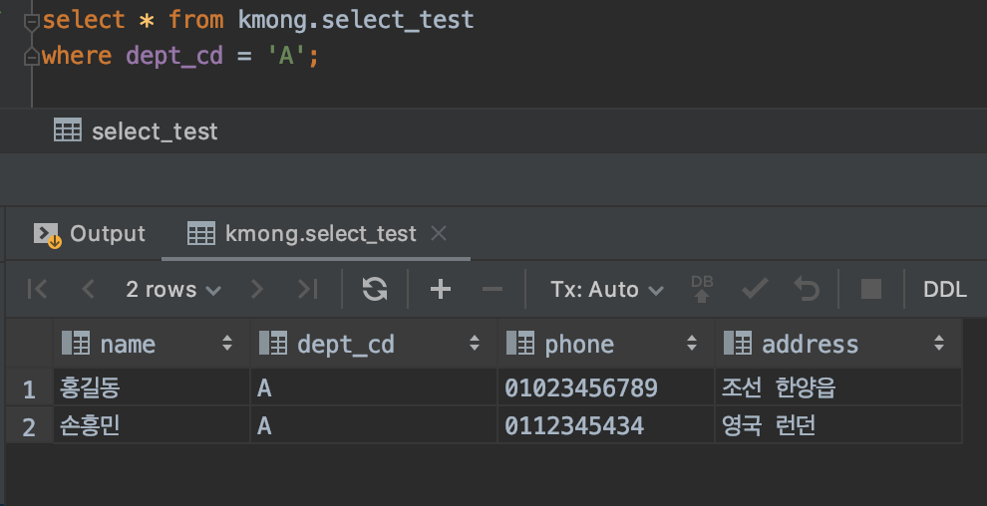Reload the query results
Screen dimensions: 987x506
click(x=375, y=289)
